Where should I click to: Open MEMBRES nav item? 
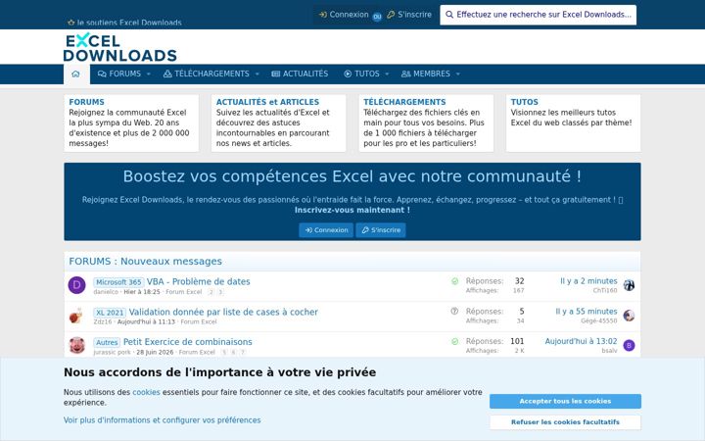click(x=426, y=73)
